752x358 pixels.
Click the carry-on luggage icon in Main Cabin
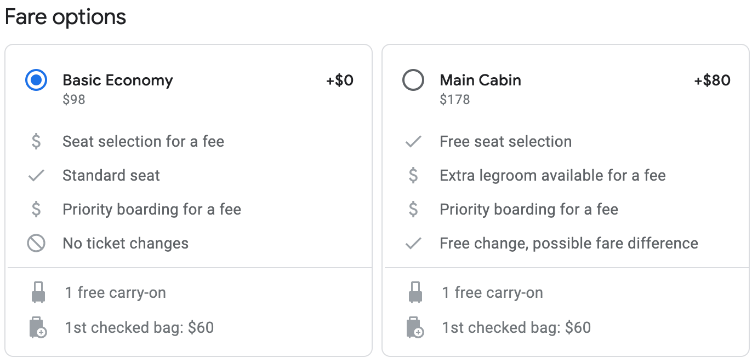[415, 292]
